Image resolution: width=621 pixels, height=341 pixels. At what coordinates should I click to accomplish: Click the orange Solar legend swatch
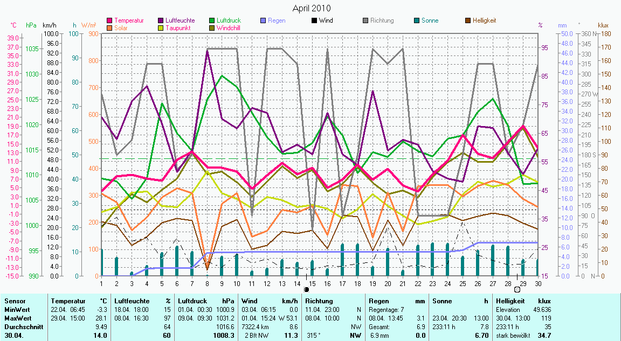point(110,27)
